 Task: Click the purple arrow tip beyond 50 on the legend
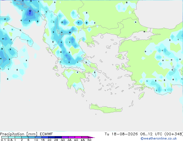tap(91, 137)
